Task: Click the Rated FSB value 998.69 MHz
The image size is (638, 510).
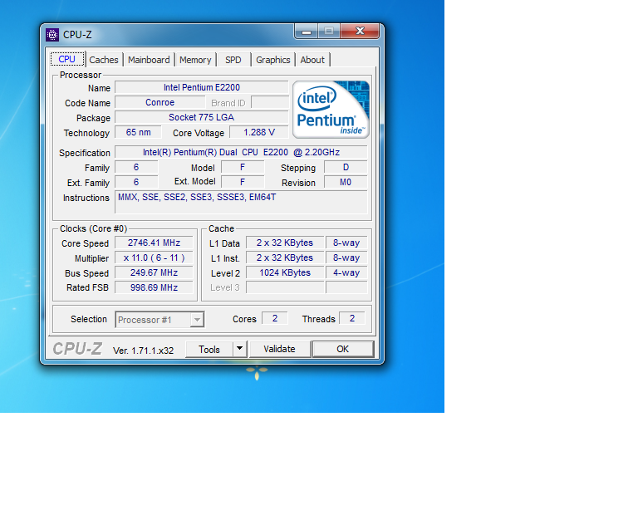Action: pos(155,287)
